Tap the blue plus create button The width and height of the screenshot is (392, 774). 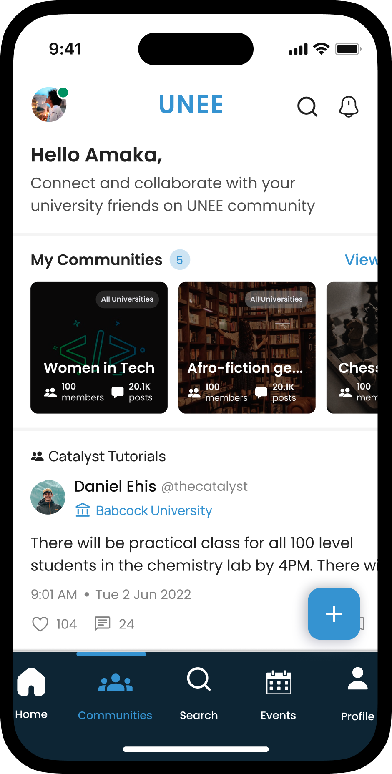[x=334, y=613]
